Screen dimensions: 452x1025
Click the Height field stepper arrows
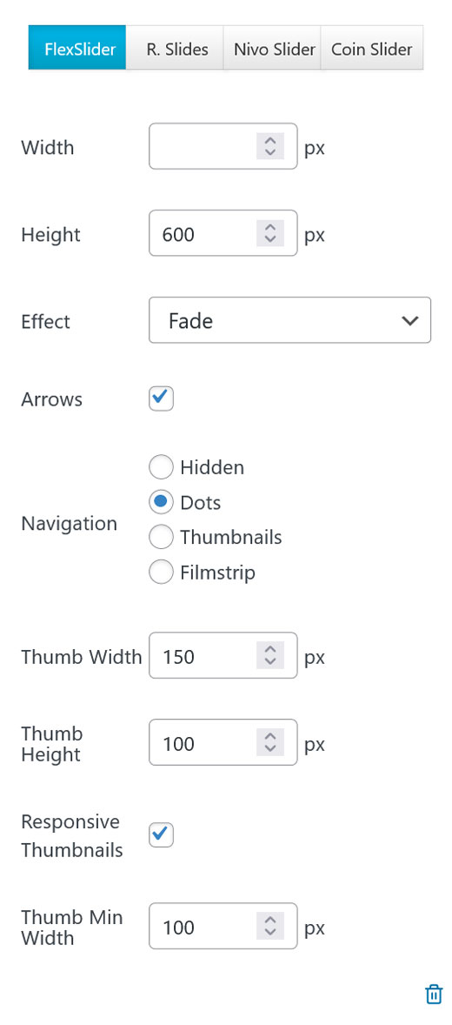coord(270,233)
